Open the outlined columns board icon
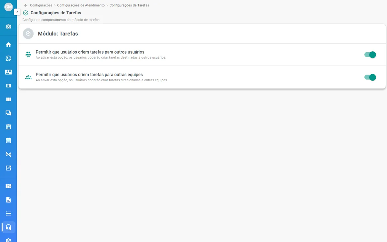Screen dimensions: 387x242 [x=8, y=86]
